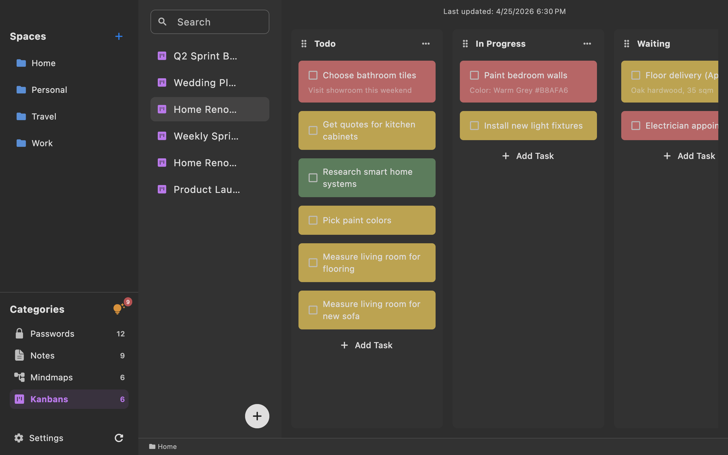Check off Pick paint colors
728x455 pixels.
[x=313, y=220]
